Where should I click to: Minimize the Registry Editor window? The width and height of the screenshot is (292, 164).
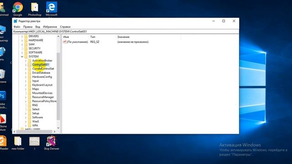pyautogui.click(x=214, y=21)
